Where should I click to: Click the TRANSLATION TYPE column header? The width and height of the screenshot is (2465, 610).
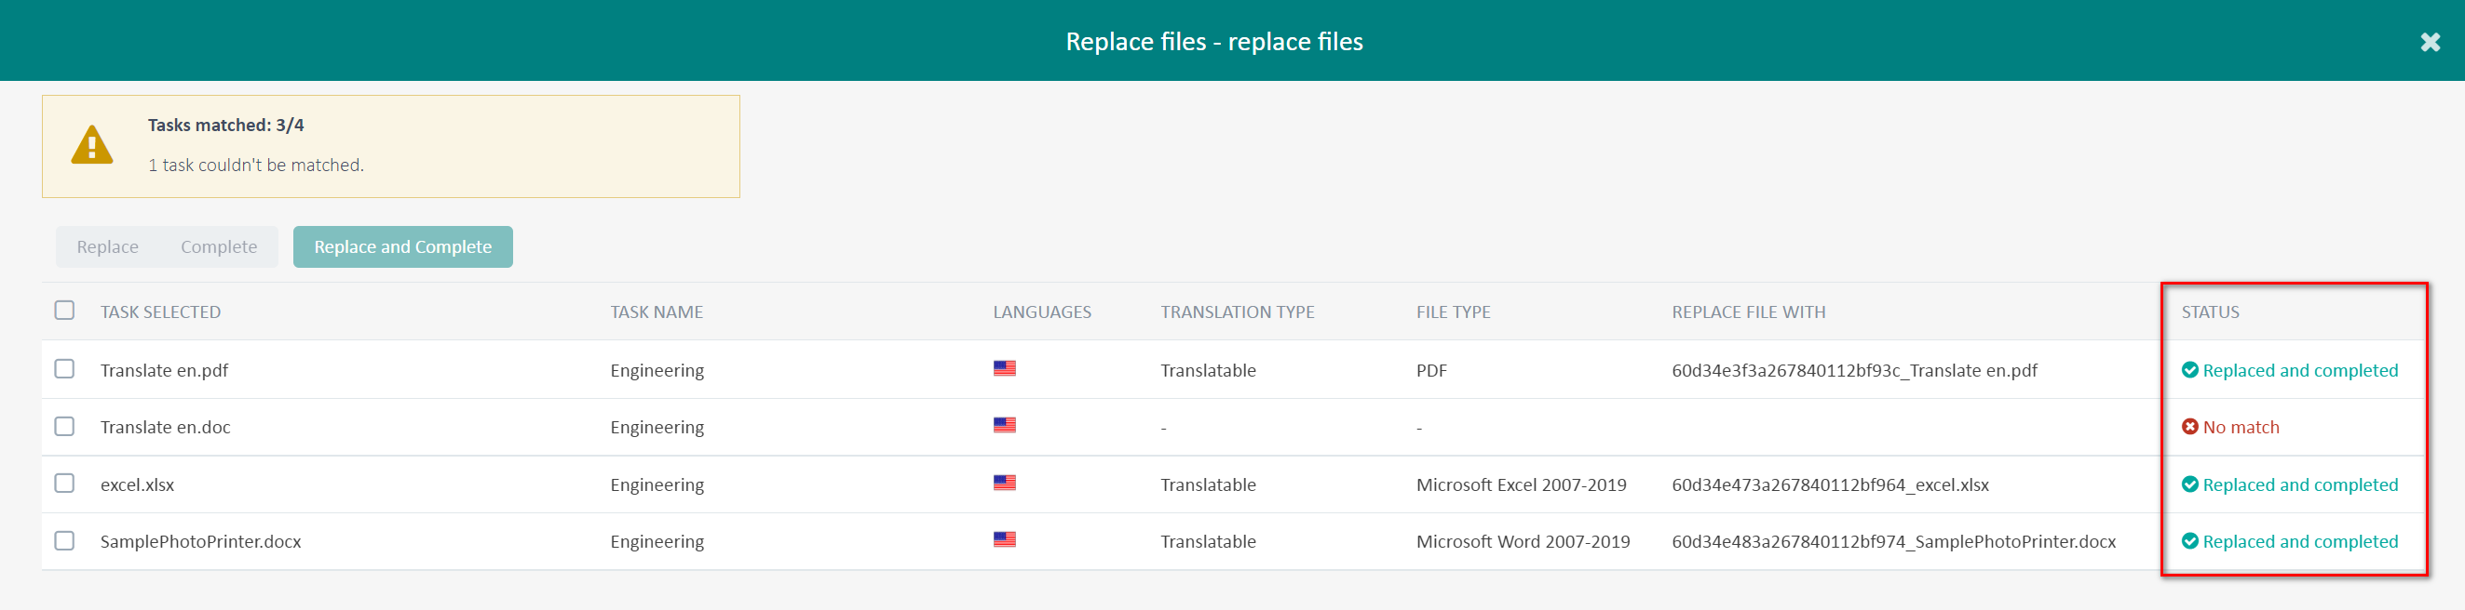tap(1238, 312)
